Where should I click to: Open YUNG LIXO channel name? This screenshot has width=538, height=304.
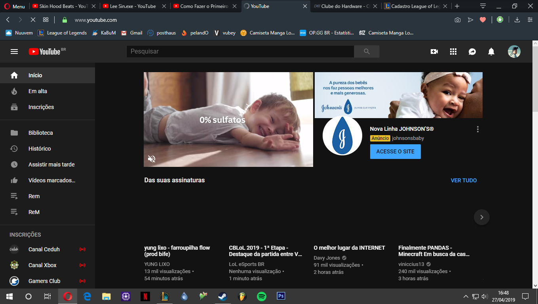157,264
